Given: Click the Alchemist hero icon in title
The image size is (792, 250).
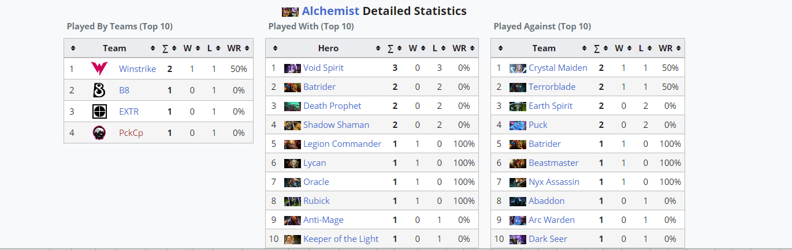Looking at the screenshot, I should (x=290, y=12).
